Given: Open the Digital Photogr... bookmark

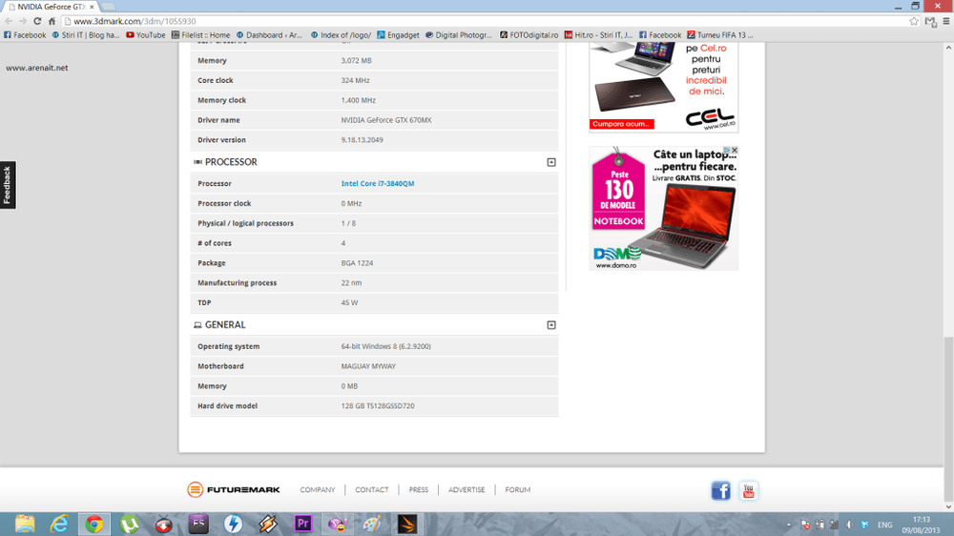Looking at the screenshot, I should (459, 35).
